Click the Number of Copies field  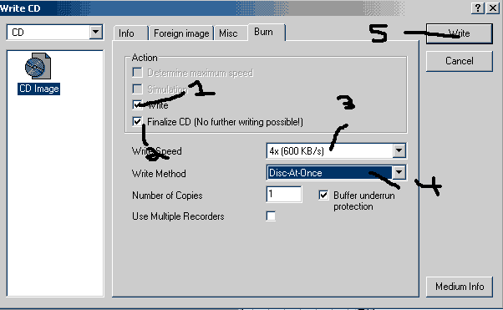(x=284, y=194)
